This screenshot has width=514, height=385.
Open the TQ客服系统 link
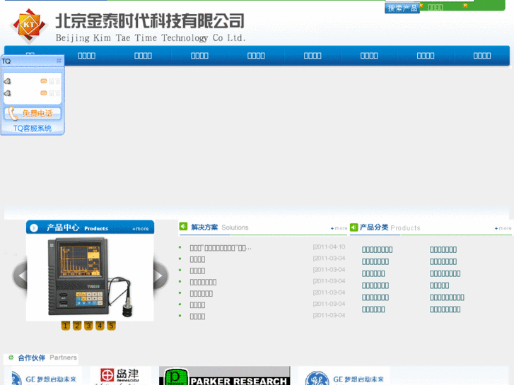coord(33,129)
